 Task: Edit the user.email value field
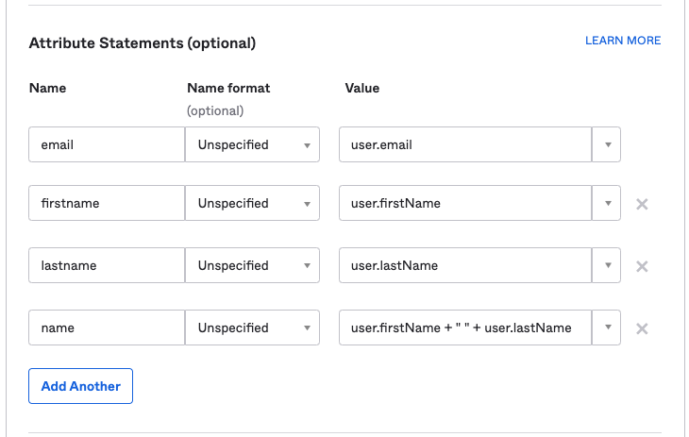point(464,145)
